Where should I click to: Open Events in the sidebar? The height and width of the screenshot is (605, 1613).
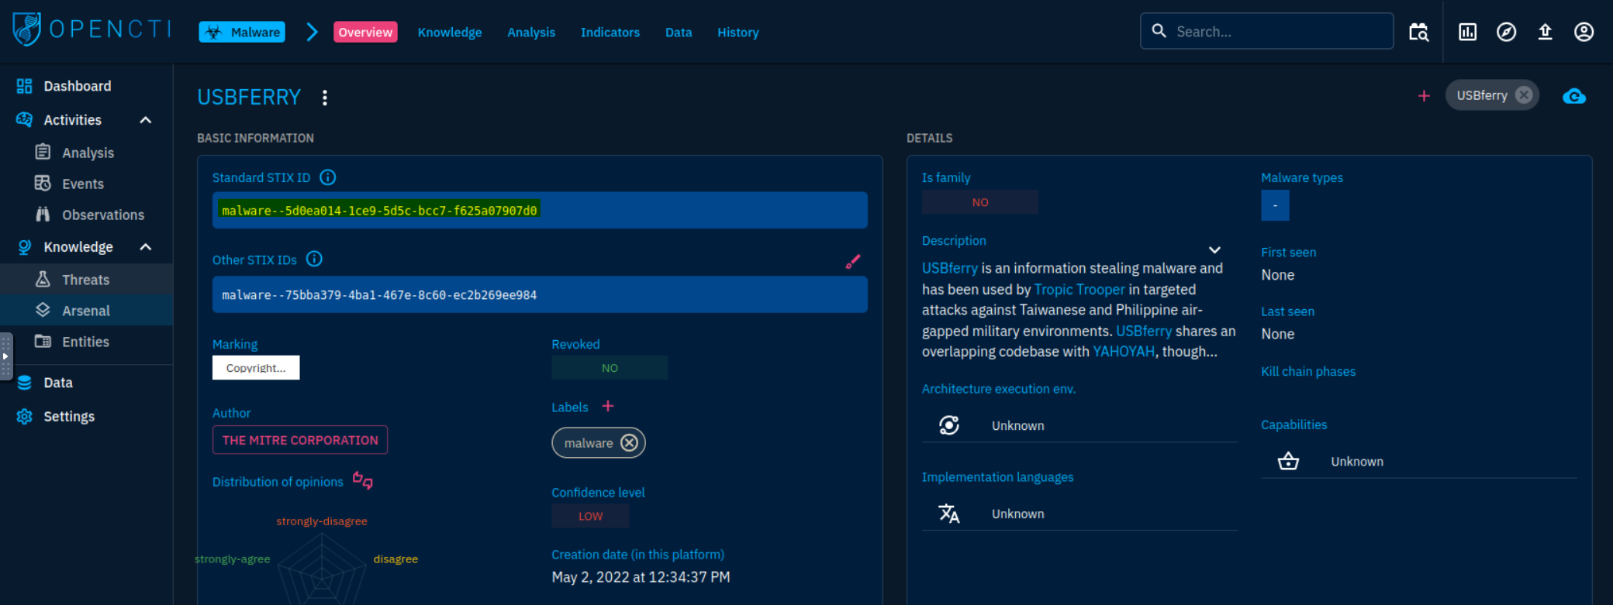coord(86,184)
